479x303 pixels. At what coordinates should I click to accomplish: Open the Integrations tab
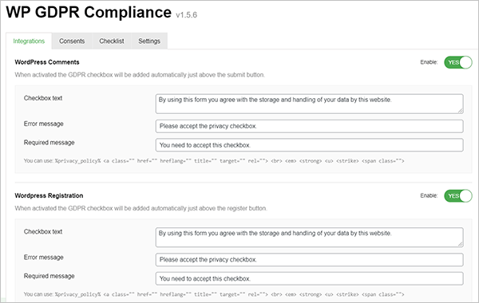[x=29, y=41]
